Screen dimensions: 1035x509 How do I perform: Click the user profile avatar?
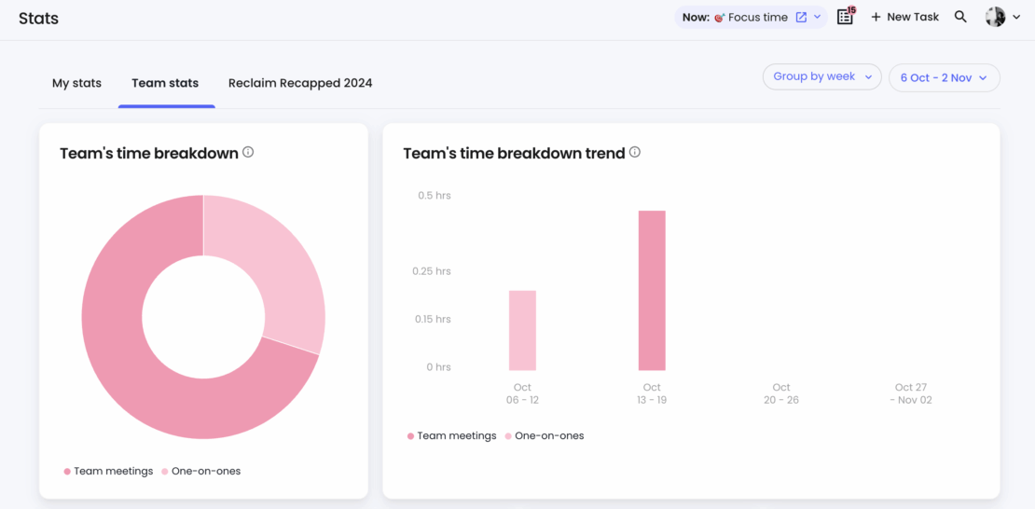[x=995, y=17]
